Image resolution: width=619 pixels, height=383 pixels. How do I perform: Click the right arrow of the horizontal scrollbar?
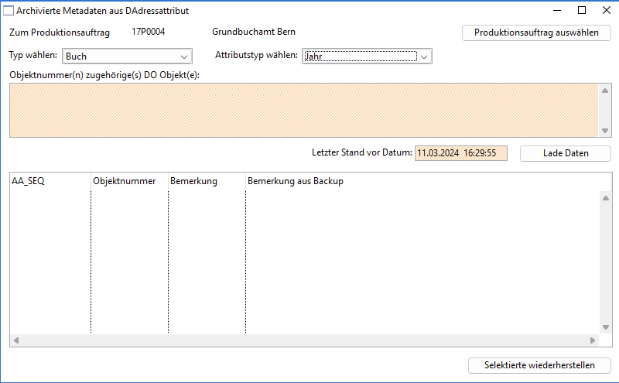pyautogui.click(x=593, y=340)
